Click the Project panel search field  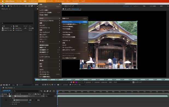(x=17, y=23)
